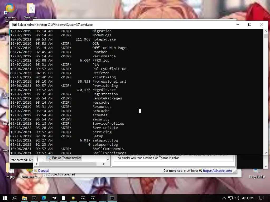Screen dimensions: 270x202
Task: Click 'notepad.exe' in the listing
Action: [104, 39]
